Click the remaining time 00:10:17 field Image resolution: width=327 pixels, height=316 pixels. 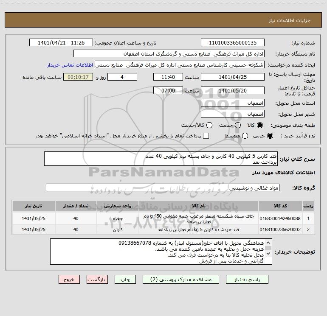78,77
